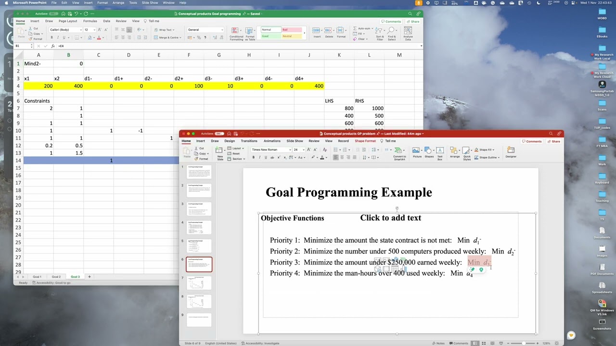
Task: Click Name Box showing B1 in Excel
Action: click(23, 46)
